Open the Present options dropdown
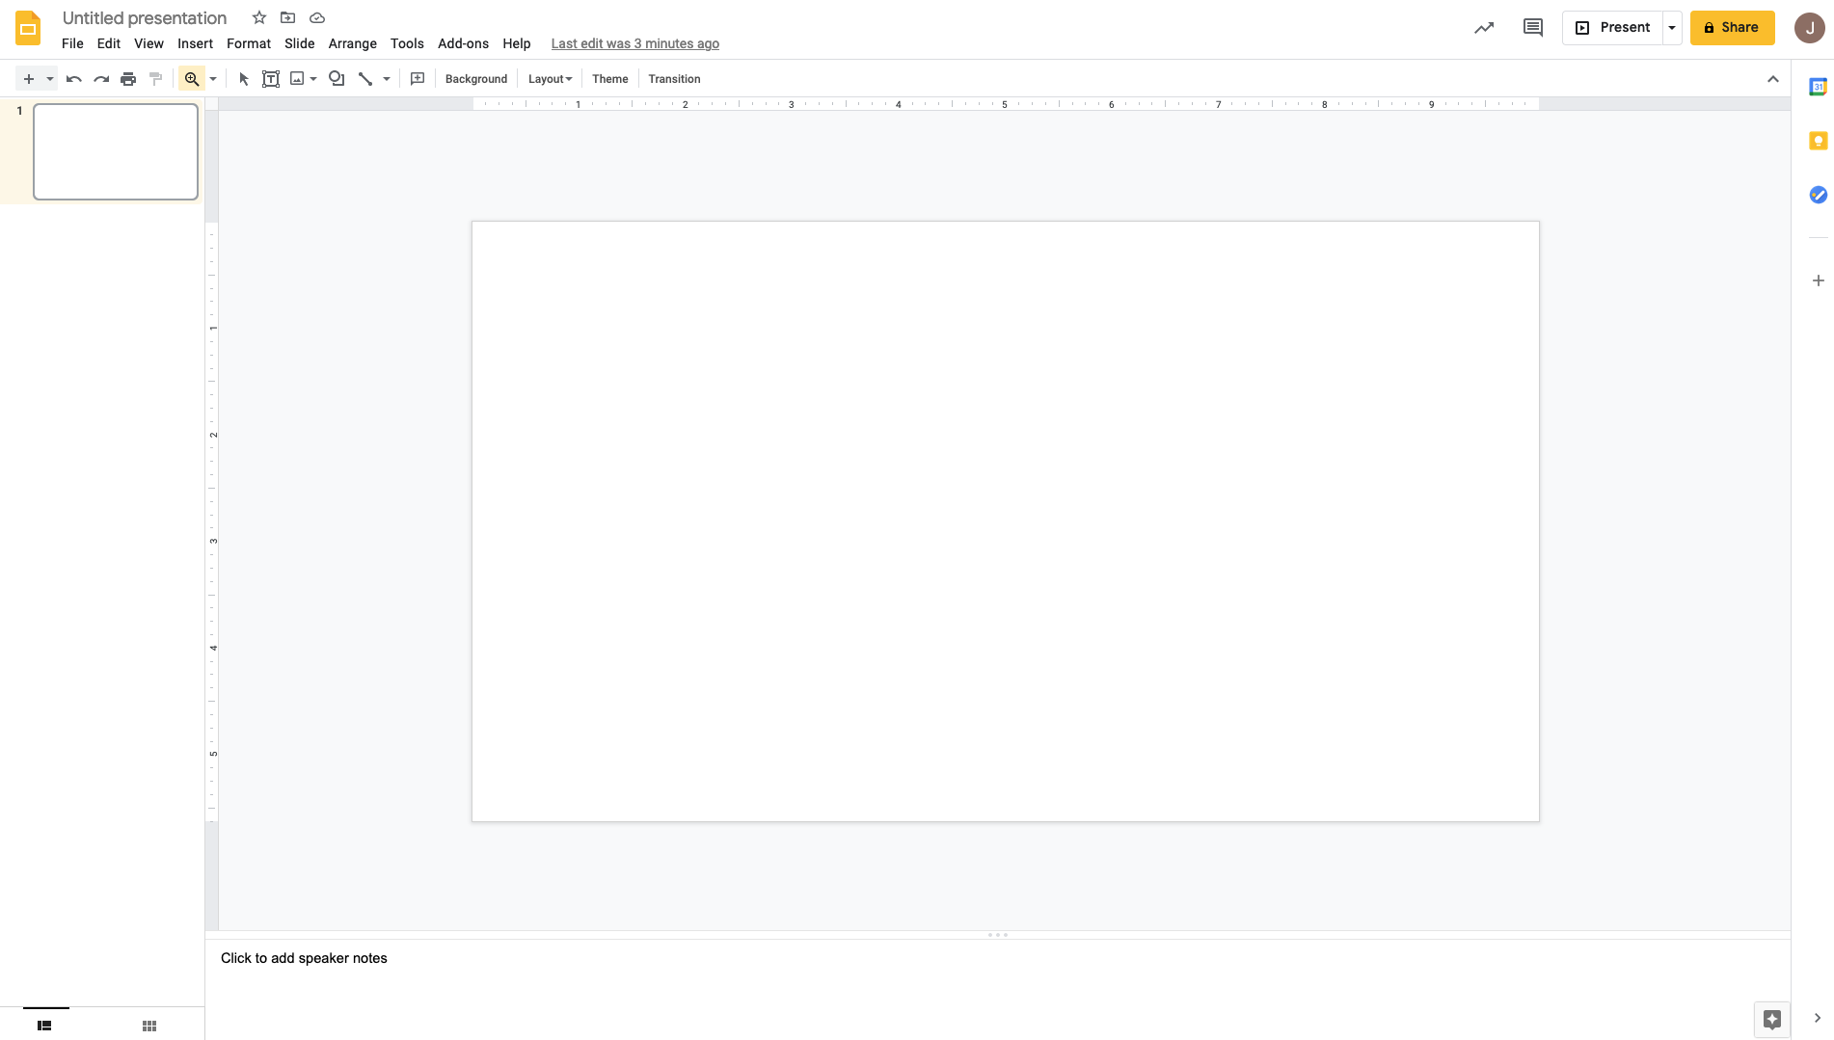The width and height of the screenshot is (1834, 1040). click(x=1671, y=27)
